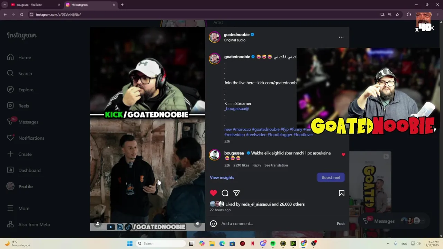Click Create in Instagram sidebar
The height and width of the screenshot is (249, 443).
coord(20,154)
